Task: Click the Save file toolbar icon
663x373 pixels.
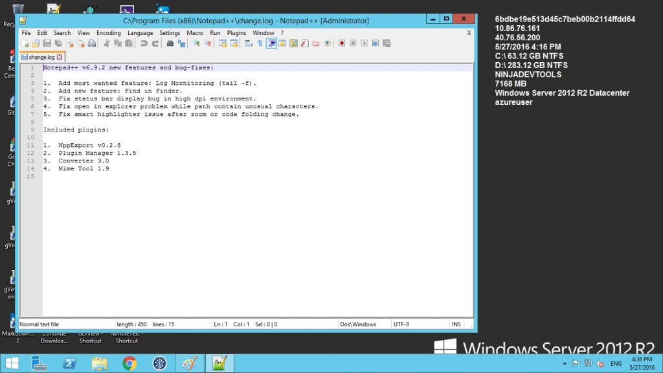Action: point(47,43)
